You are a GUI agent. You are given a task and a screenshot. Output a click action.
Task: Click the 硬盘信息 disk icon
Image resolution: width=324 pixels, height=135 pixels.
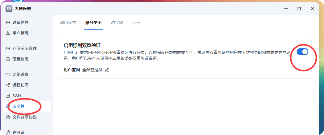[8, 59]
